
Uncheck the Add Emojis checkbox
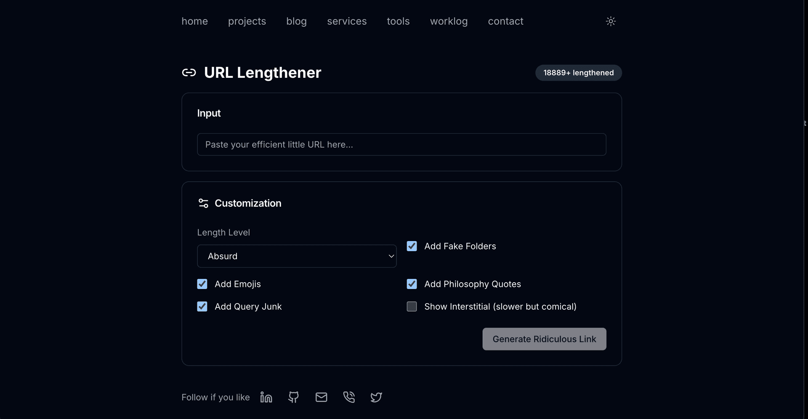pyautogui.click(x=202, y=284)
